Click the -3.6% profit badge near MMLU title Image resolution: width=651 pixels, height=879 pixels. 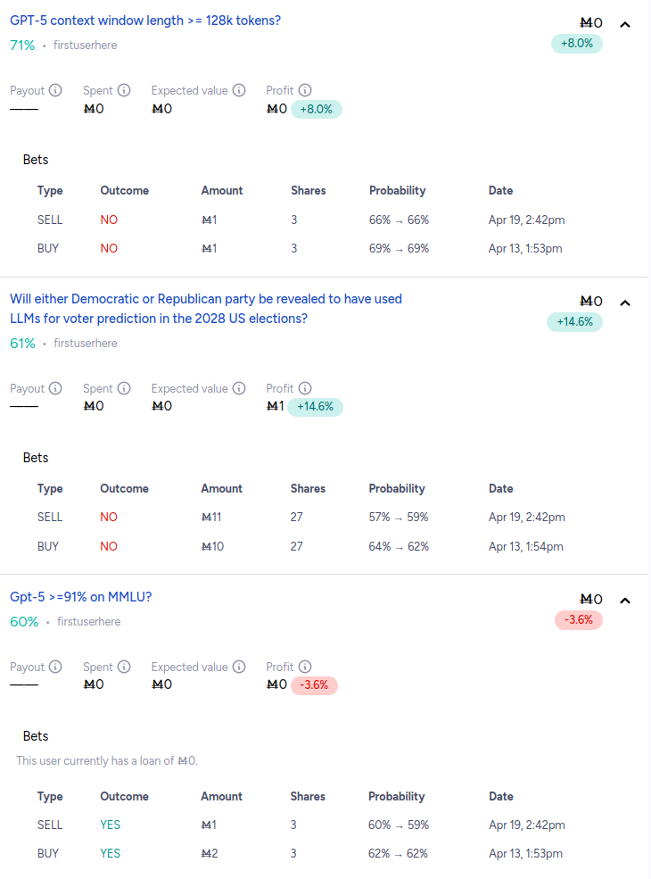pyautogui.click(x=578, y=620)
